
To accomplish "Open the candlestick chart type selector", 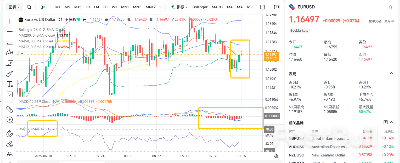I will pos(43,7).
